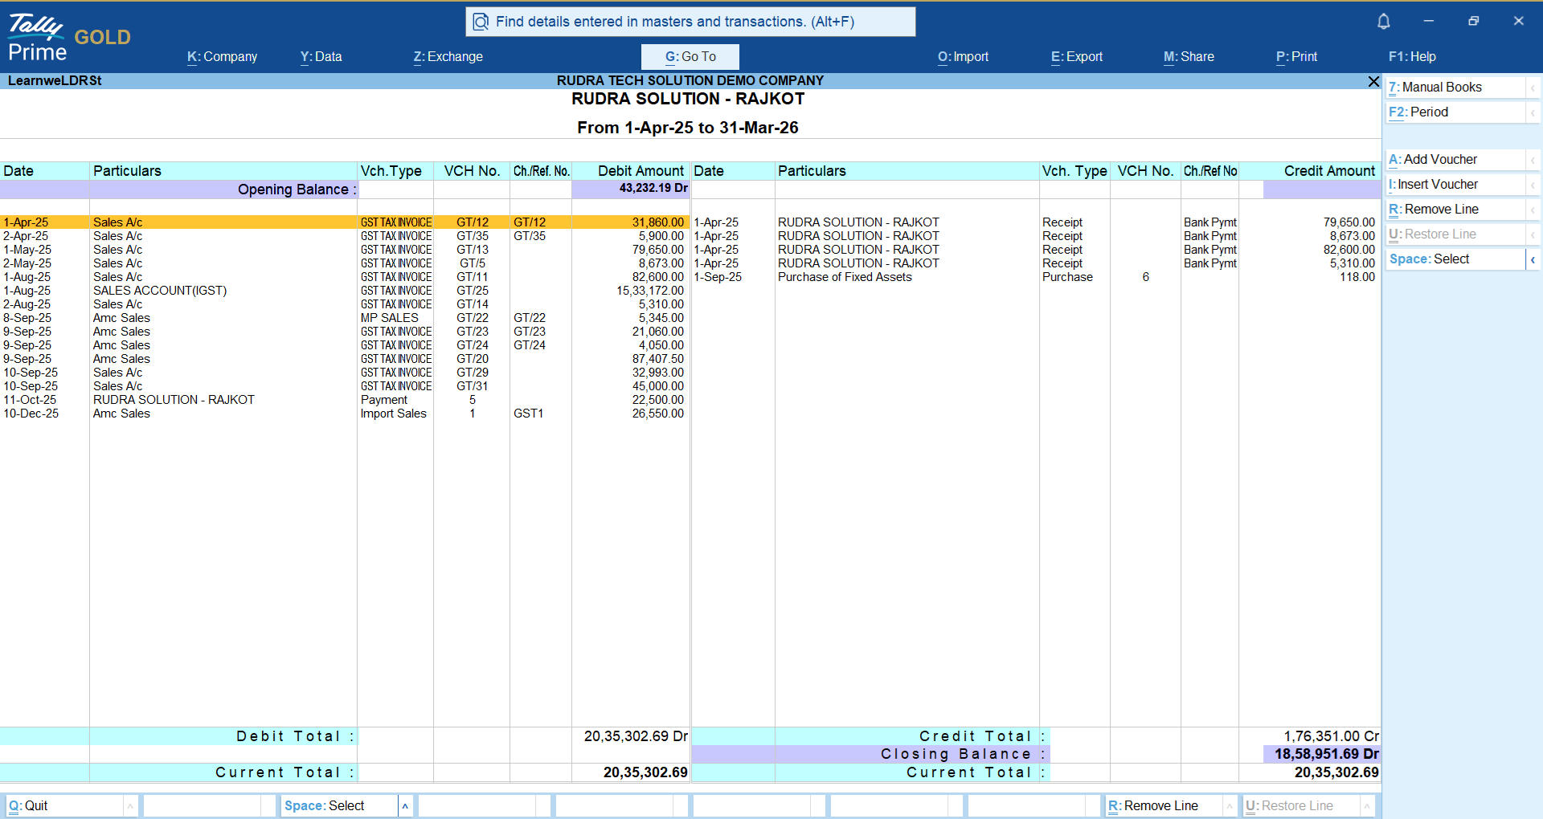Image resolution: width=1543 pixels, height=819 pixels.
Task: Minimize the Tally Prime window
Action: click(x=1428, y=21)
